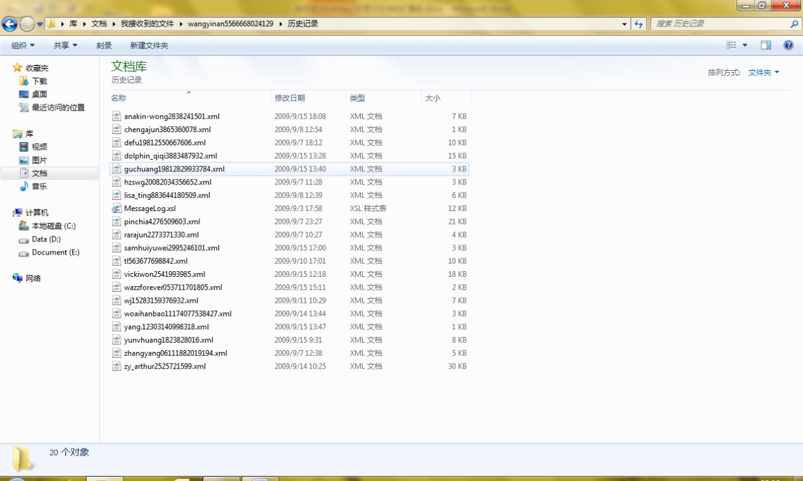Open the 下载 folder in favorites
The image size is (803, 481).
[39, 81]
